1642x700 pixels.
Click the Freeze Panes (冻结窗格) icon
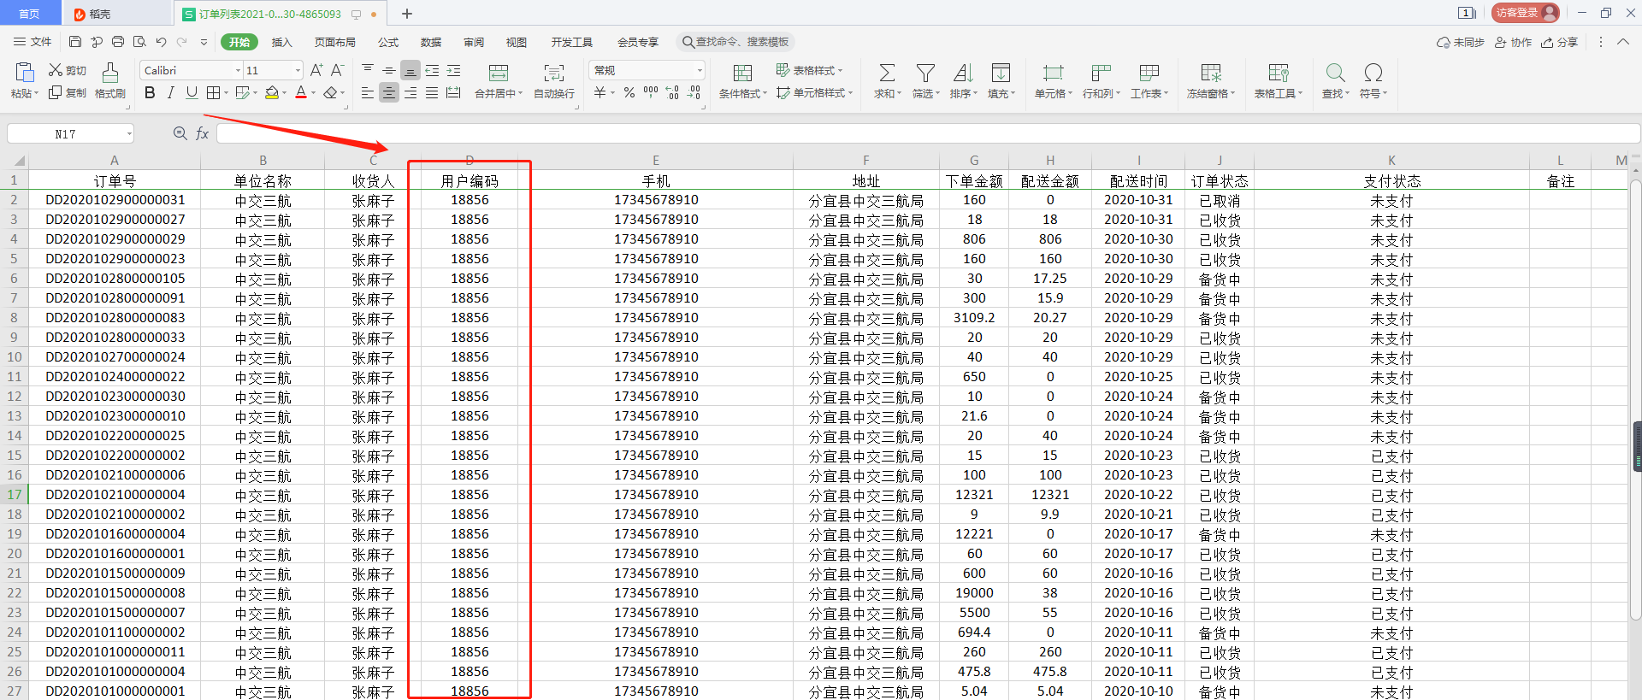1210,74
